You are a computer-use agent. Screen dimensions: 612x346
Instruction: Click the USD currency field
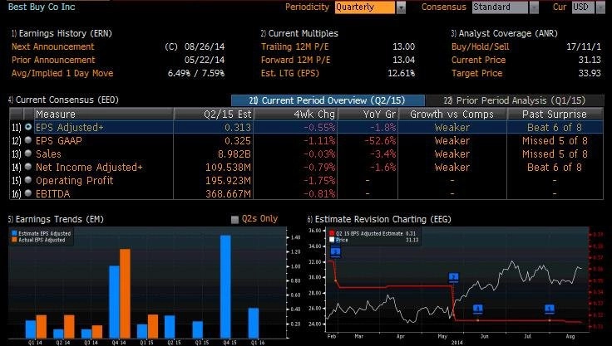click(x=583, y=7)
